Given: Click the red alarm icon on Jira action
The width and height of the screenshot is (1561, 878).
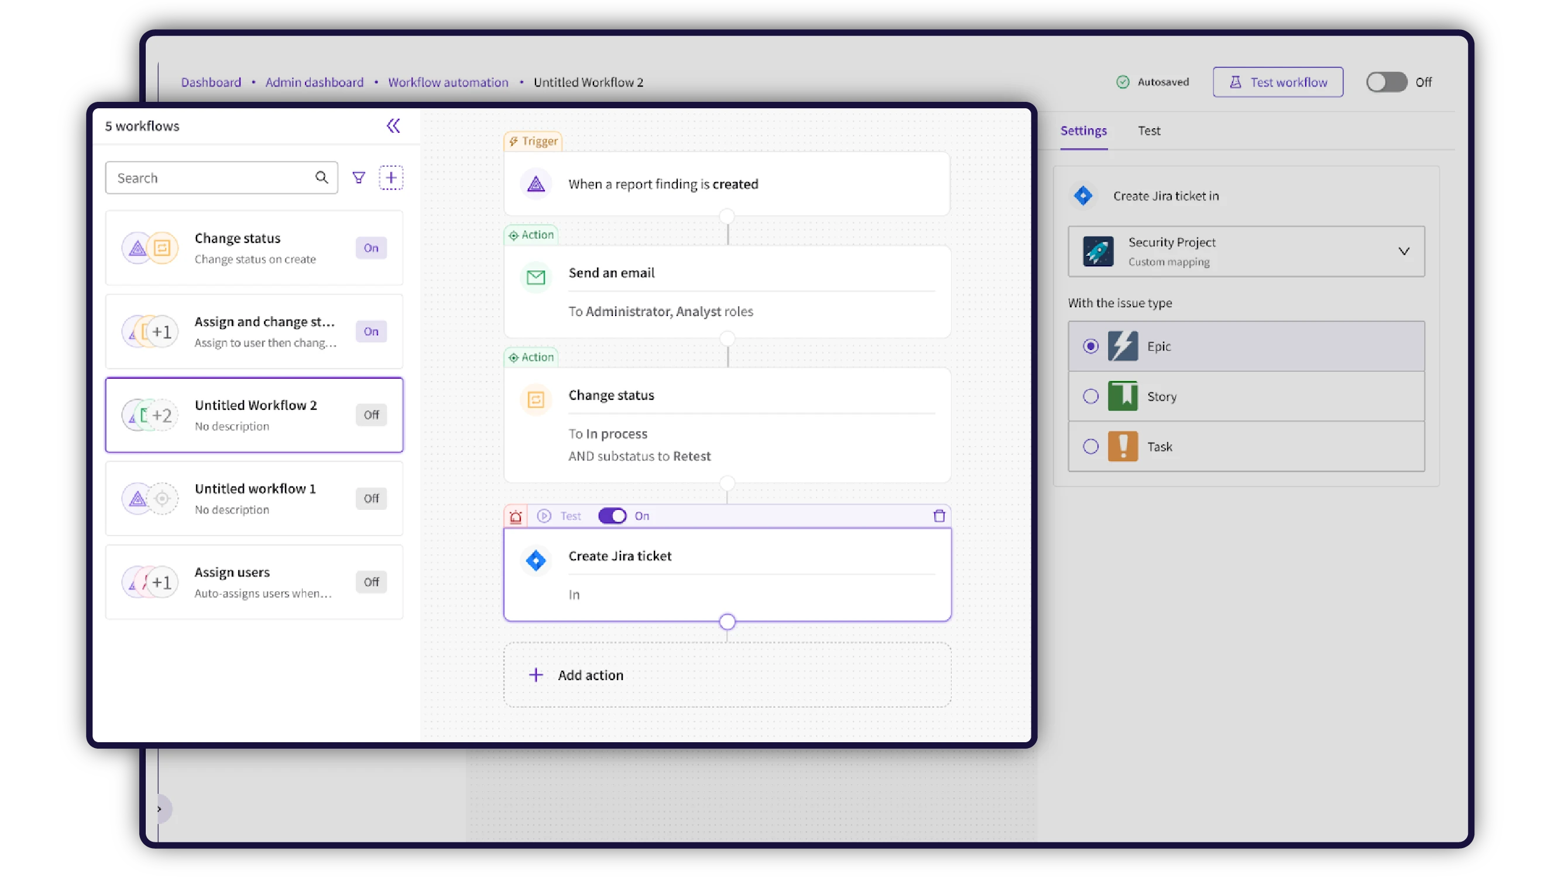Looking at the screenshot, I should [515, 516].
